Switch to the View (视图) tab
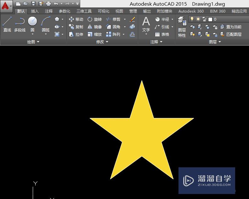Image resolution: width=249 pixels, height=199 pixels. 119,11
